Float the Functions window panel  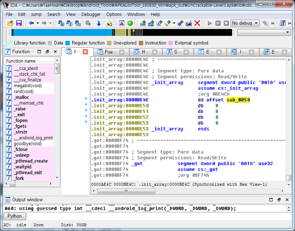pos(47,52)
